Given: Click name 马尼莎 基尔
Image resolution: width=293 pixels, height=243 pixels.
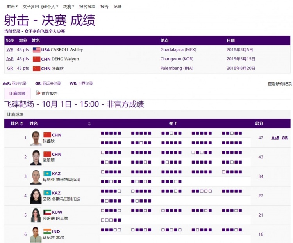Looking at the screenshot, I should click(x=53, y=238).
